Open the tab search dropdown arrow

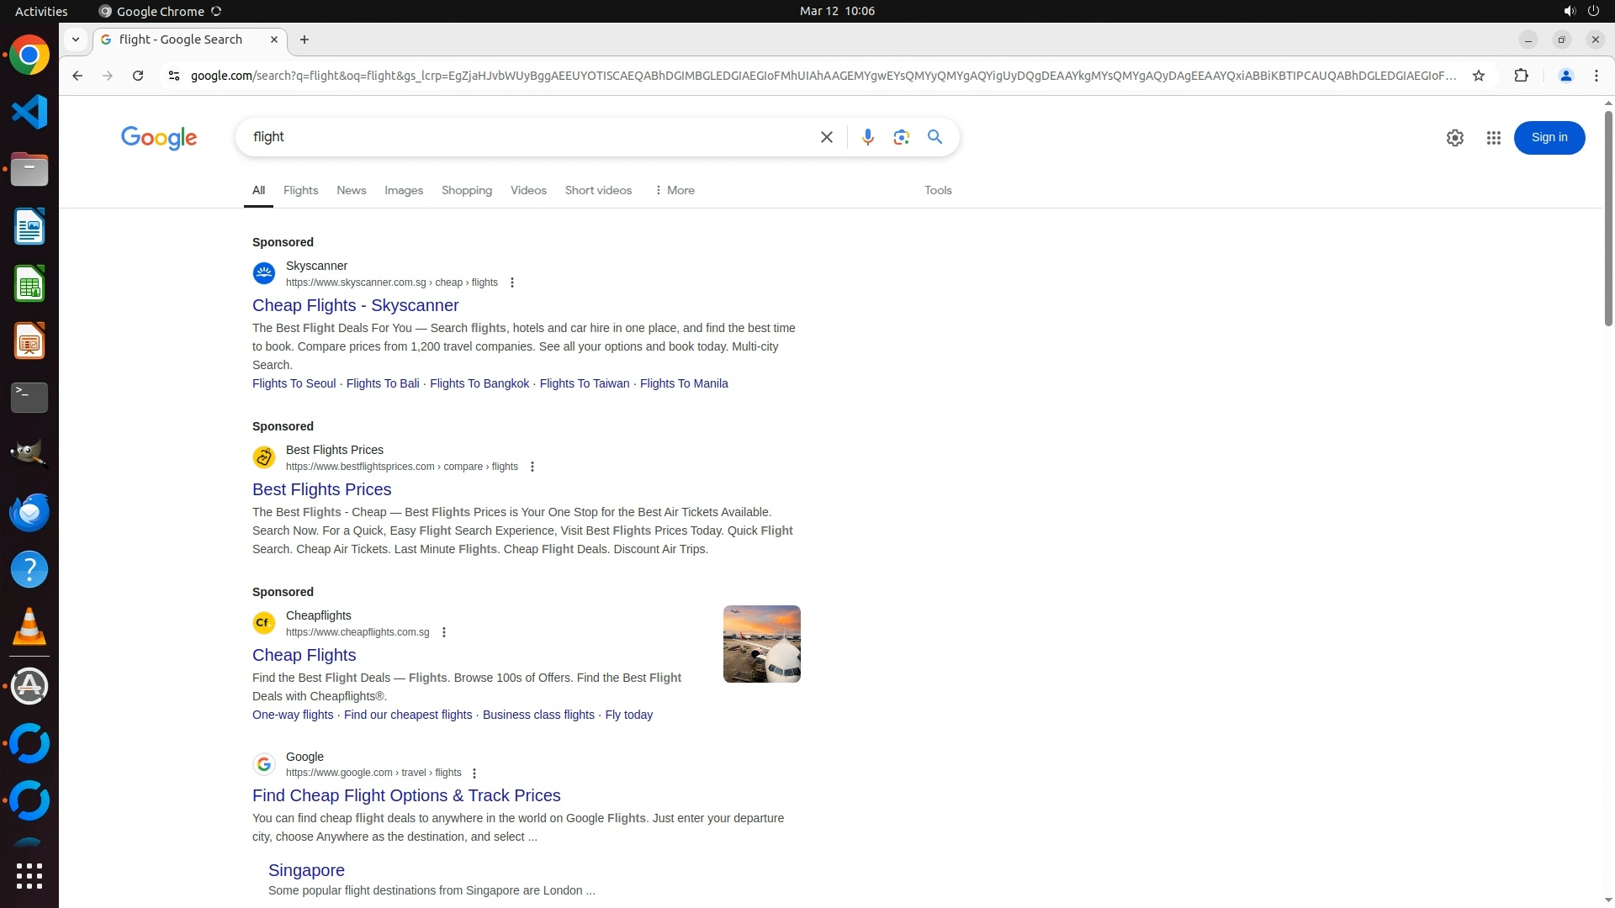point(76,40)
